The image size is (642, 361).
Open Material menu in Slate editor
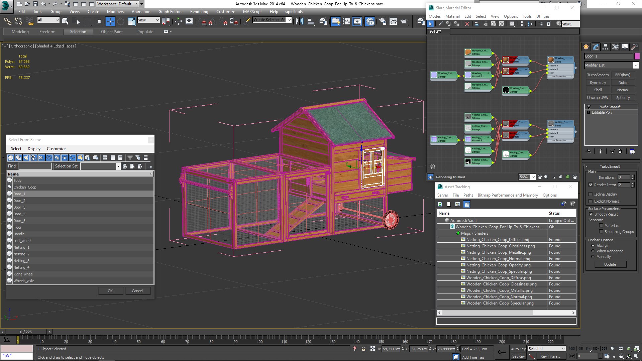click(452, 16)
